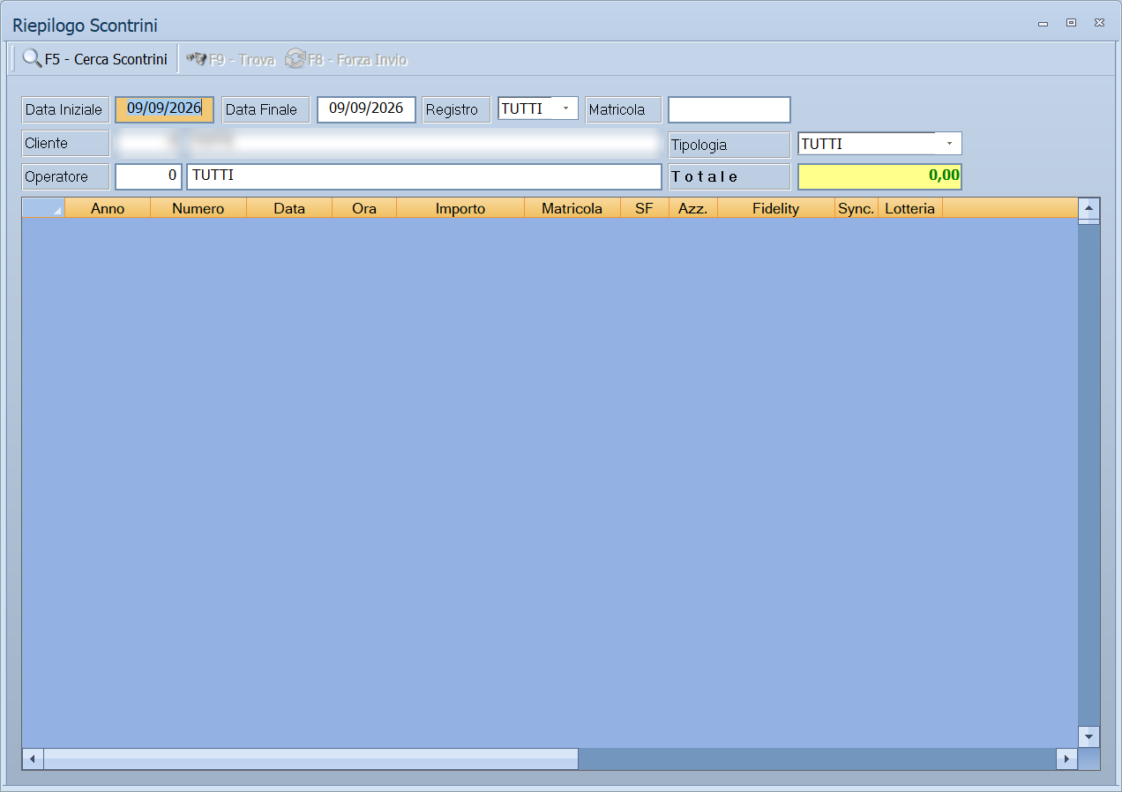The image size is (1122, 792).
Task: Click the Totale label
Action: click(729, 176)
